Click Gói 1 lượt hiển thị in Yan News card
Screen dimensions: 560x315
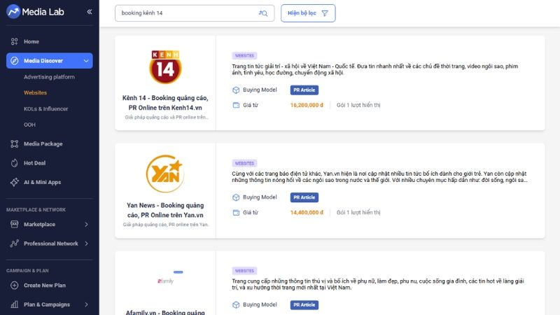tap(358, 213)
